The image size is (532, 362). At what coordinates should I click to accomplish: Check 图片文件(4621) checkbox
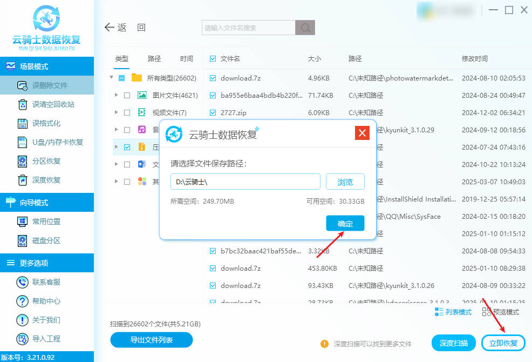(127, 96)
